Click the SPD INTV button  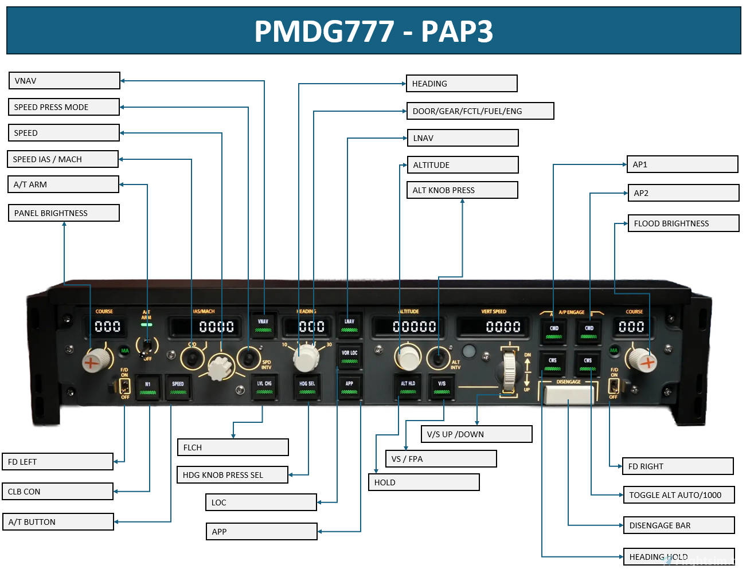249,359
